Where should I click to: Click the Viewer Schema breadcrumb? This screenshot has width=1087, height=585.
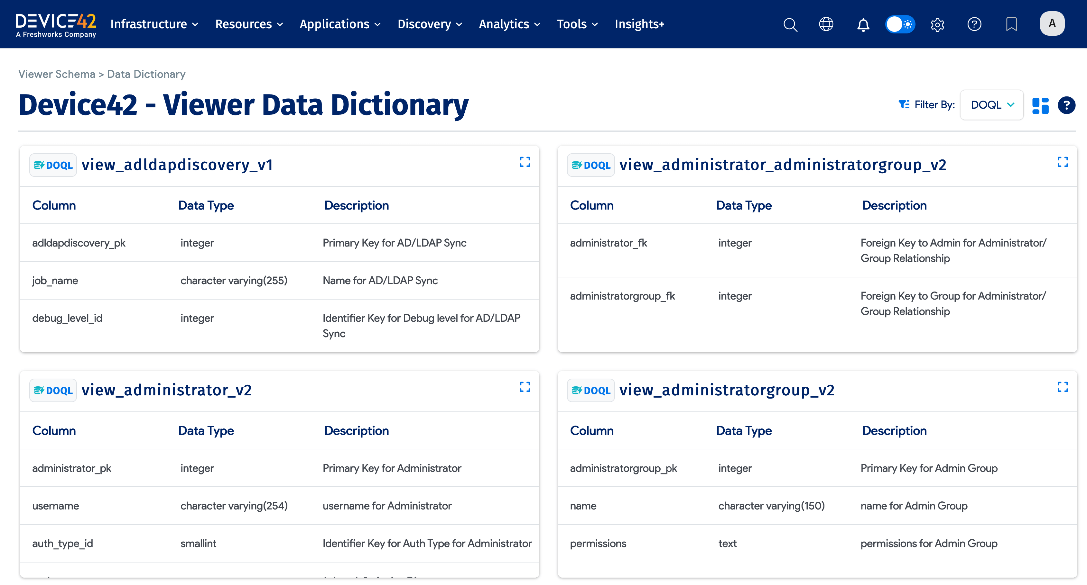point(57,74)
